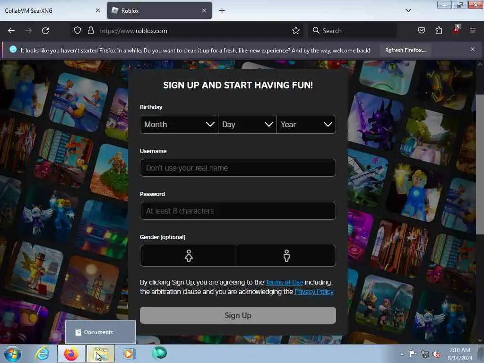
Task: Click the Sign Up button
Action: (x=238, y=315)
